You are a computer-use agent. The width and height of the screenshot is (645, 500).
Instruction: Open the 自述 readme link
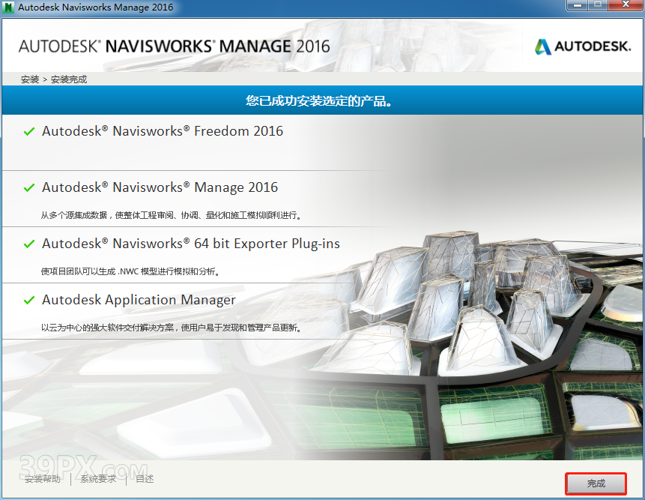tap(145, 479)
